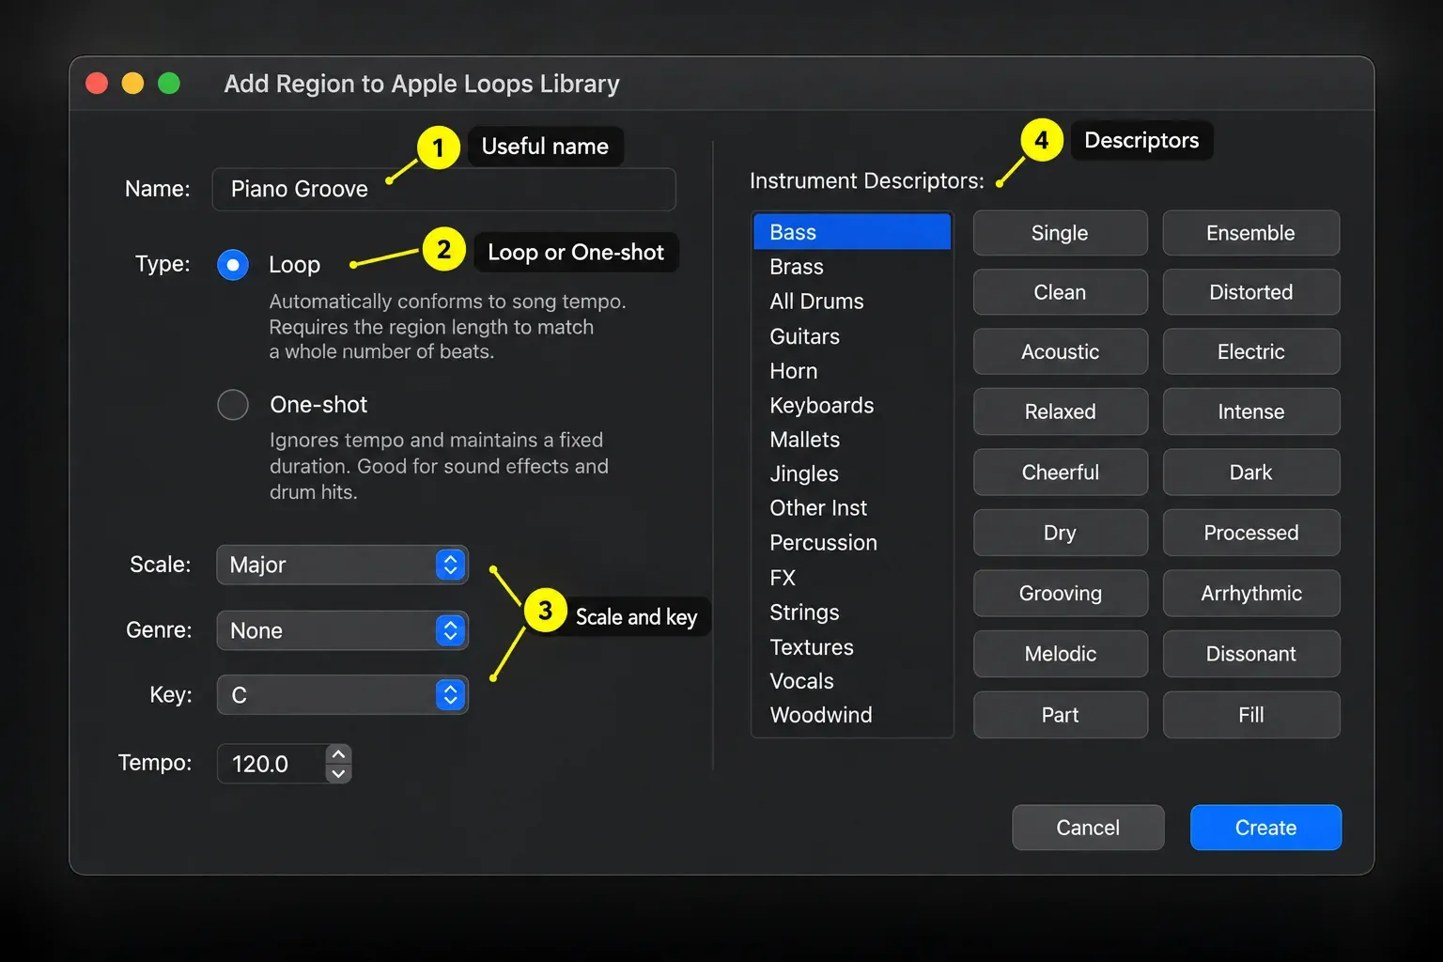Select Bass in Instrument Descriptors list
The image size is (1443, 962).
click(x=852, y=232)
